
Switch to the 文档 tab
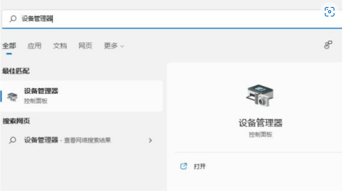pos(60,46)
